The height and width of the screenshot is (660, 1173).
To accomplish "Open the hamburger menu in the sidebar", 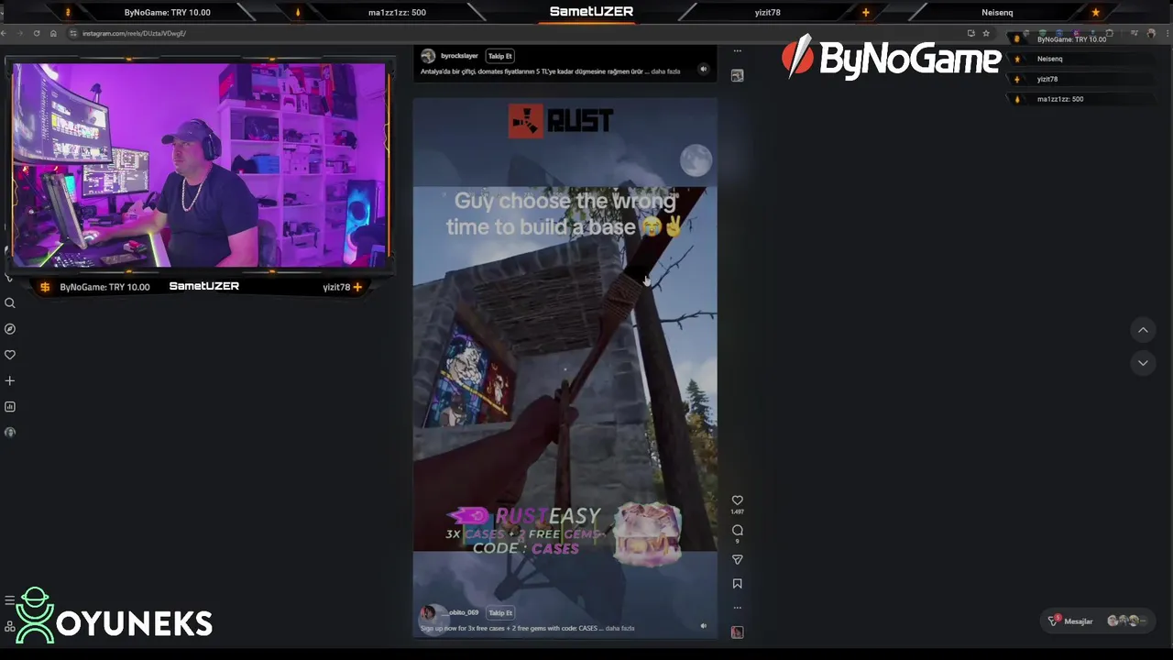I will (x=9, y=600).
